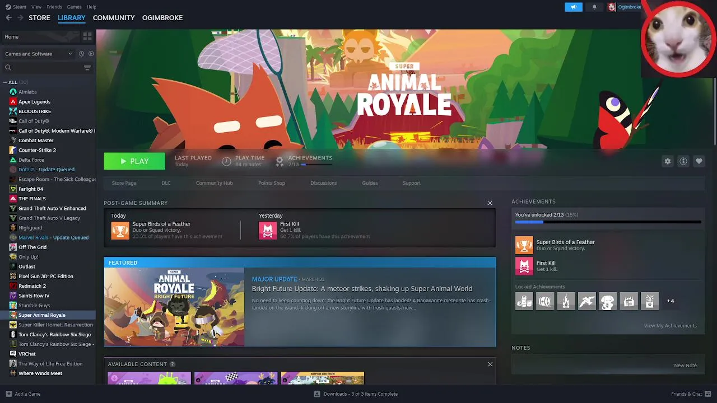Click the small achievements progress bar under 2/13
This screenshot has width=717, height=403.
[x=317, y=165]
